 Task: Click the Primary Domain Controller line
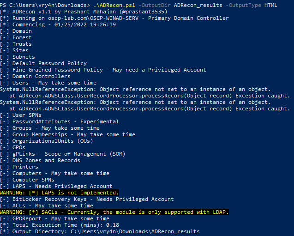(114, 18)
